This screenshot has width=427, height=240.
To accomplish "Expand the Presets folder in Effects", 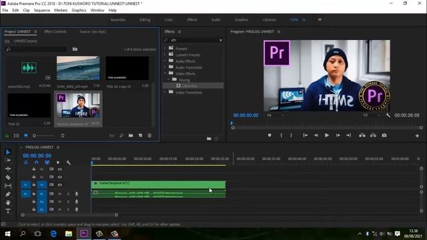I will (165, 48).
